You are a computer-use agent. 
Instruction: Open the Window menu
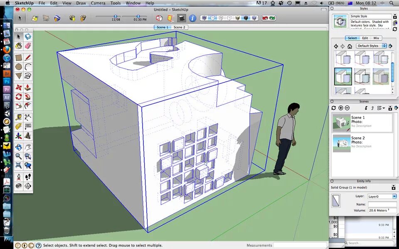[x=133, y=3]
